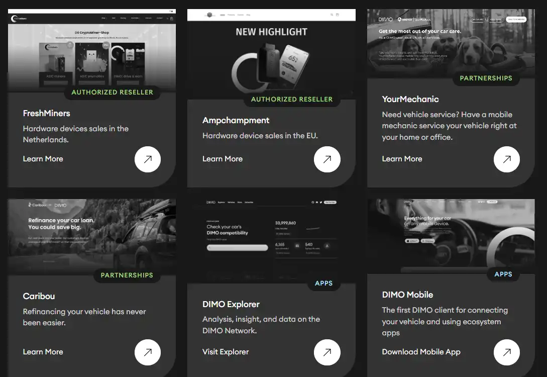Select the Caribou card title
The width and height of the screenshot is (547, 377).
[39, 296]
